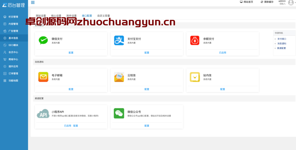
Task: Jump to 渠道配置 in quick navigation
Action: coord(282,48)
